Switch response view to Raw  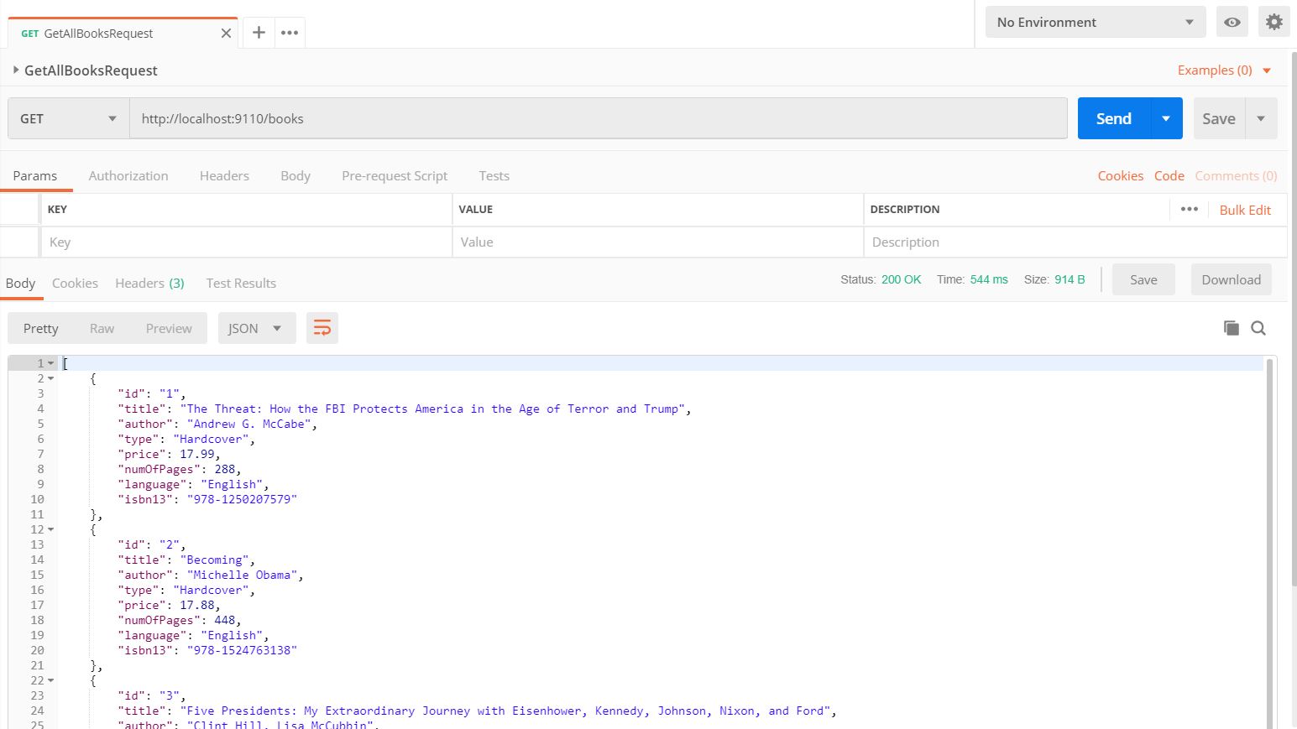click(x=102, y=328)
